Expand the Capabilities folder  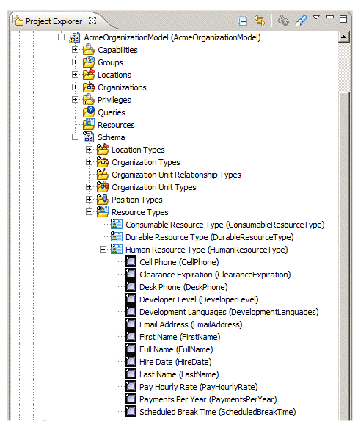(x=76, y=50)
